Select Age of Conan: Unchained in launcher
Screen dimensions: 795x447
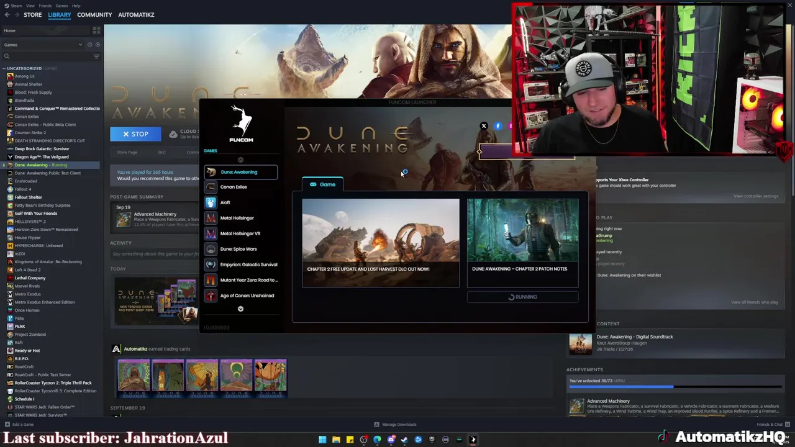click(x=241, y=296)
